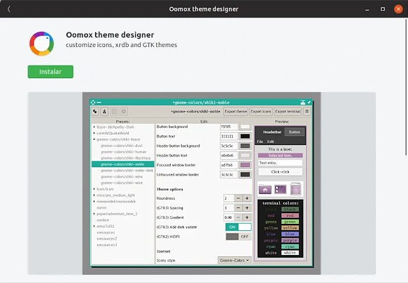Select preset gnome-colors/shiki-wine
This screenshot has height=283, width=408.
tap(122, 177)
